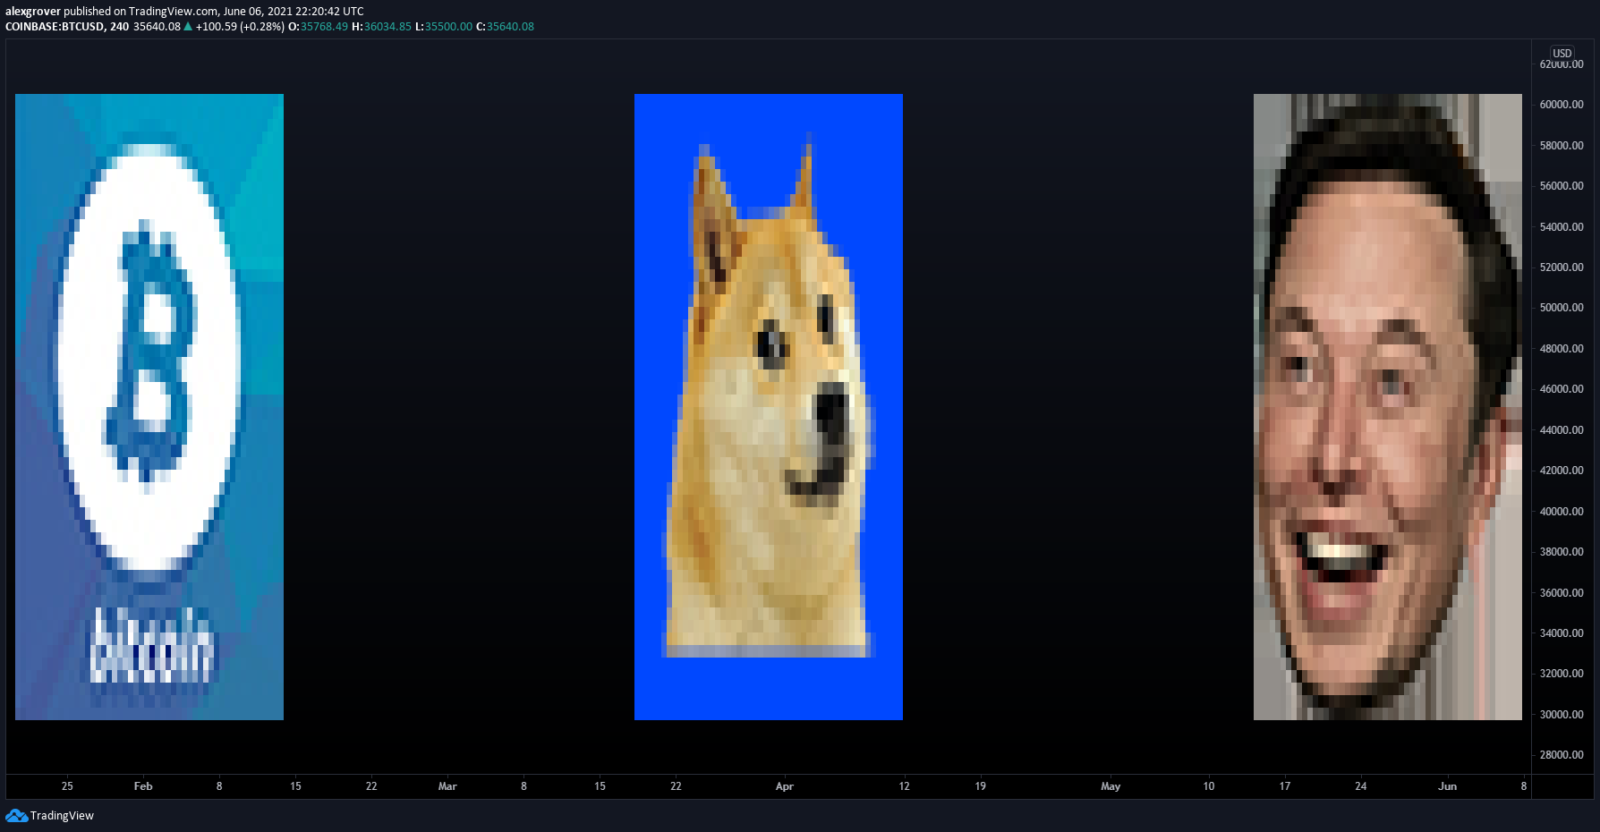Click the May time axis label
This screenshot has height=832, width=1600.
tap(1111, 786)
